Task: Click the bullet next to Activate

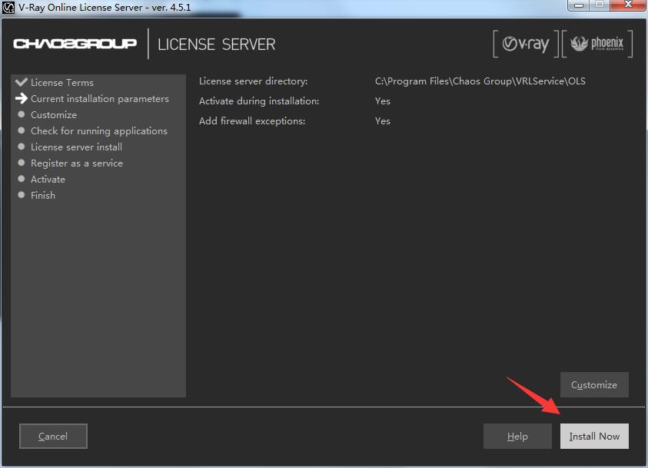Action: [x=22, y=179]
